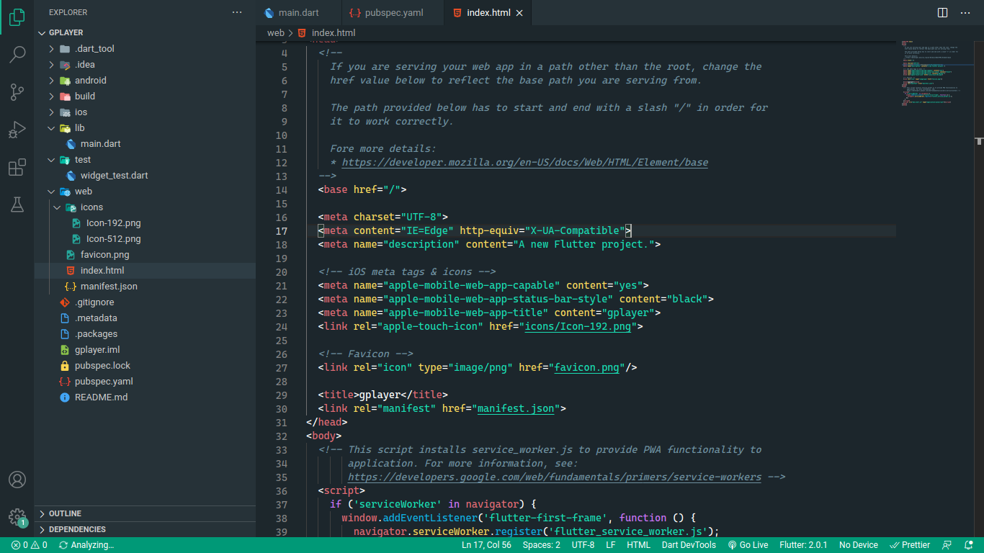Image resolution: width=984 pixels, height=553 pixels.
Task: Open Icon-192.png in the explorer
Action: click(x=113, y=223)
